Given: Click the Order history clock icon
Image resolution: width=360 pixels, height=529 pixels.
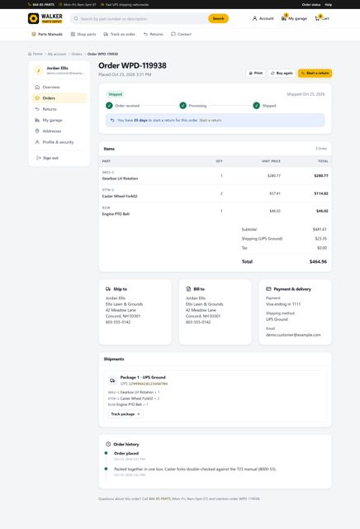Looking at the screenshot, I should (x=108, y=444).
